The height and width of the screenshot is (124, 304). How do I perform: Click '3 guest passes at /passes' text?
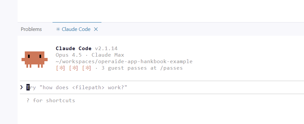point(142,68)
